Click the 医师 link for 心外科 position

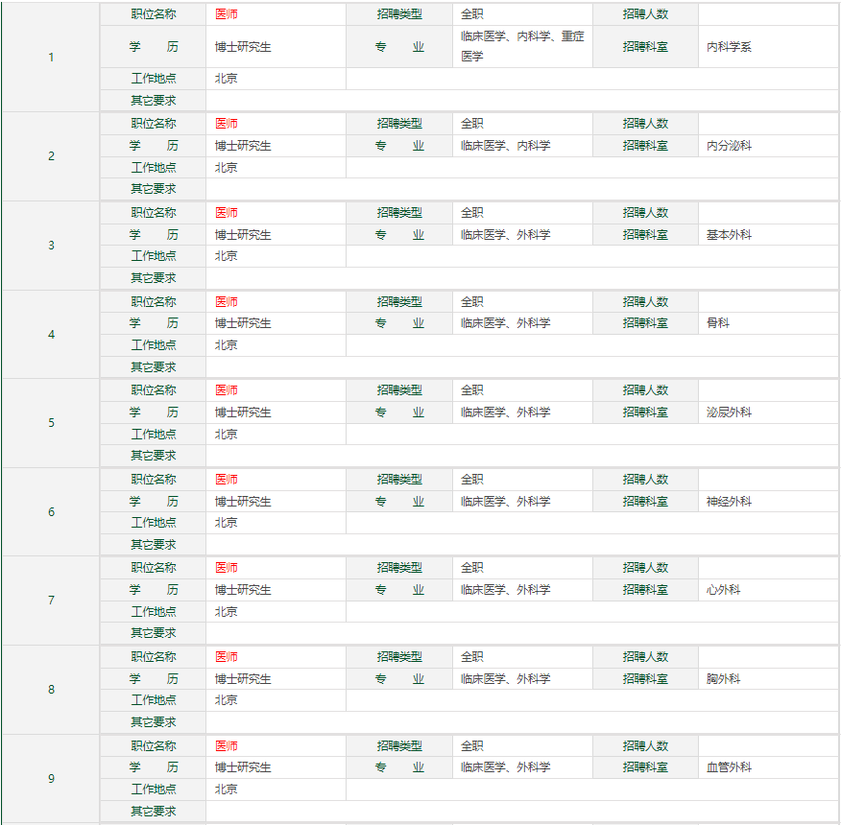click(227, 568)
